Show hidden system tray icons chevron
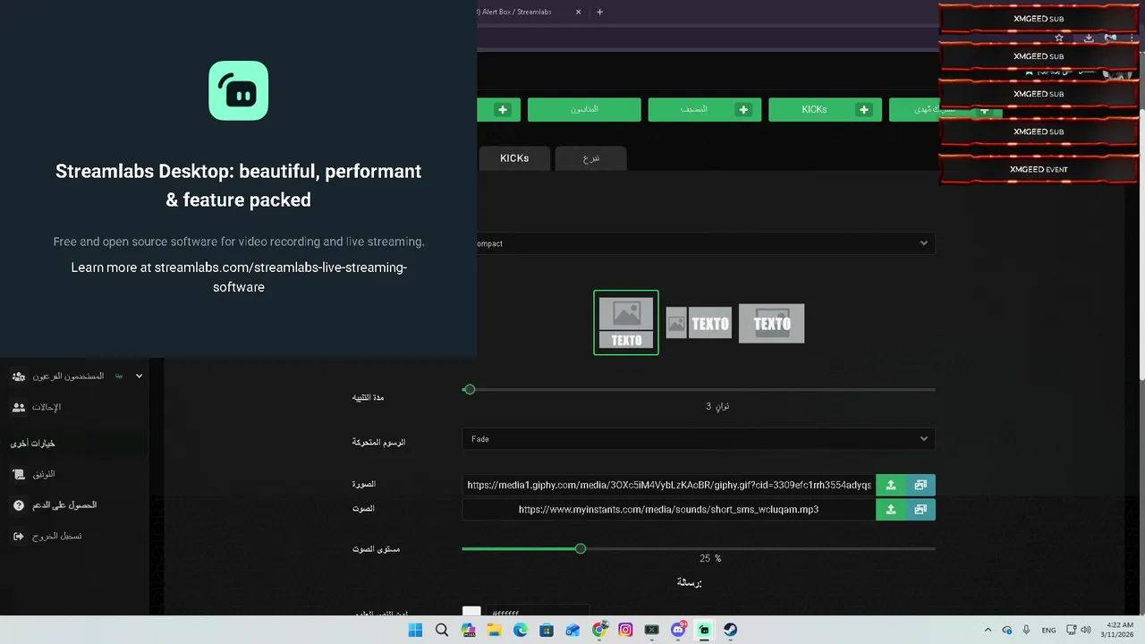 tap(988, 630)
